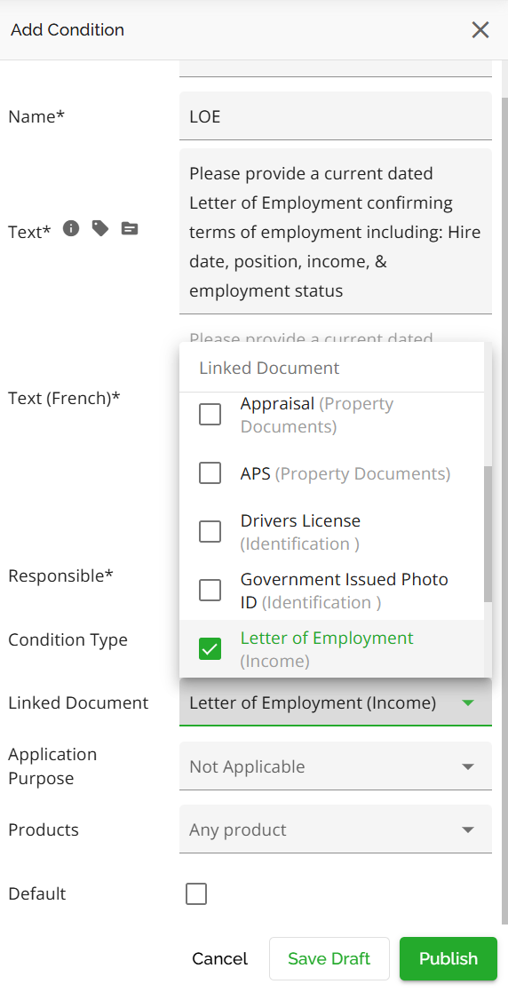
Task: Select Government Issued Photo ID checkbox
Action: (210, 591)
